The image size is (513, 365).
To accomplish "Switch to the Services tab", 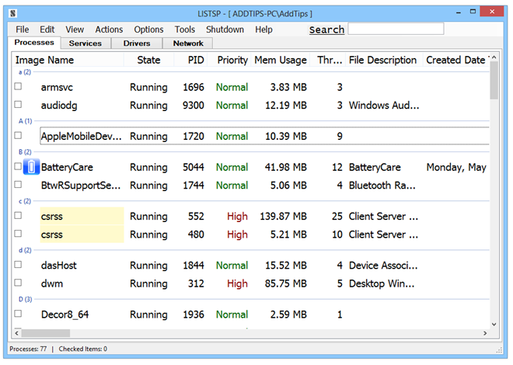I will tap(85, 43).
